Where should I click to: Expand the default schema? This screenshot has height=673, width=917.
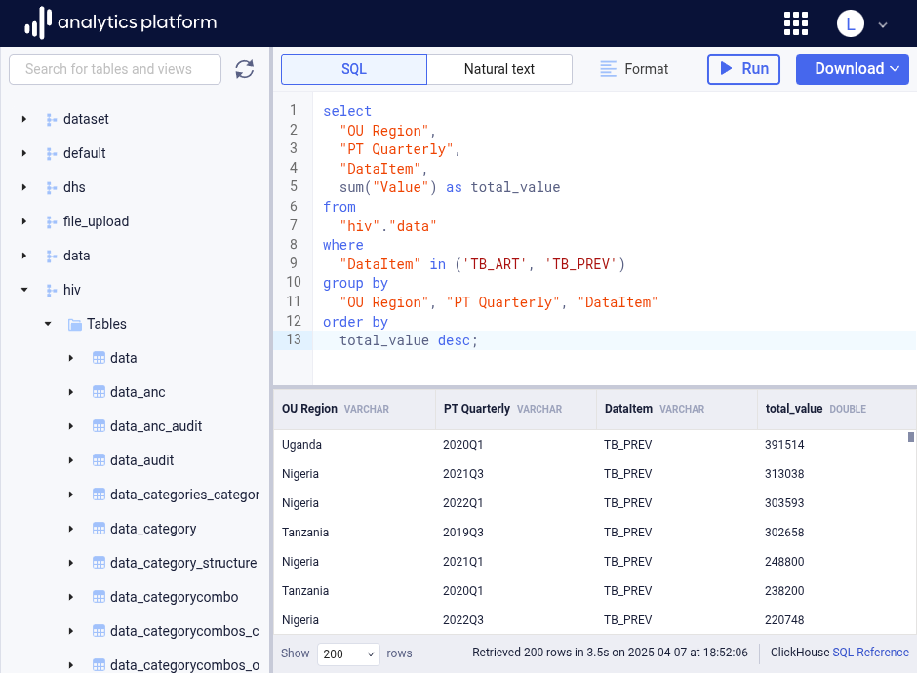24,153
